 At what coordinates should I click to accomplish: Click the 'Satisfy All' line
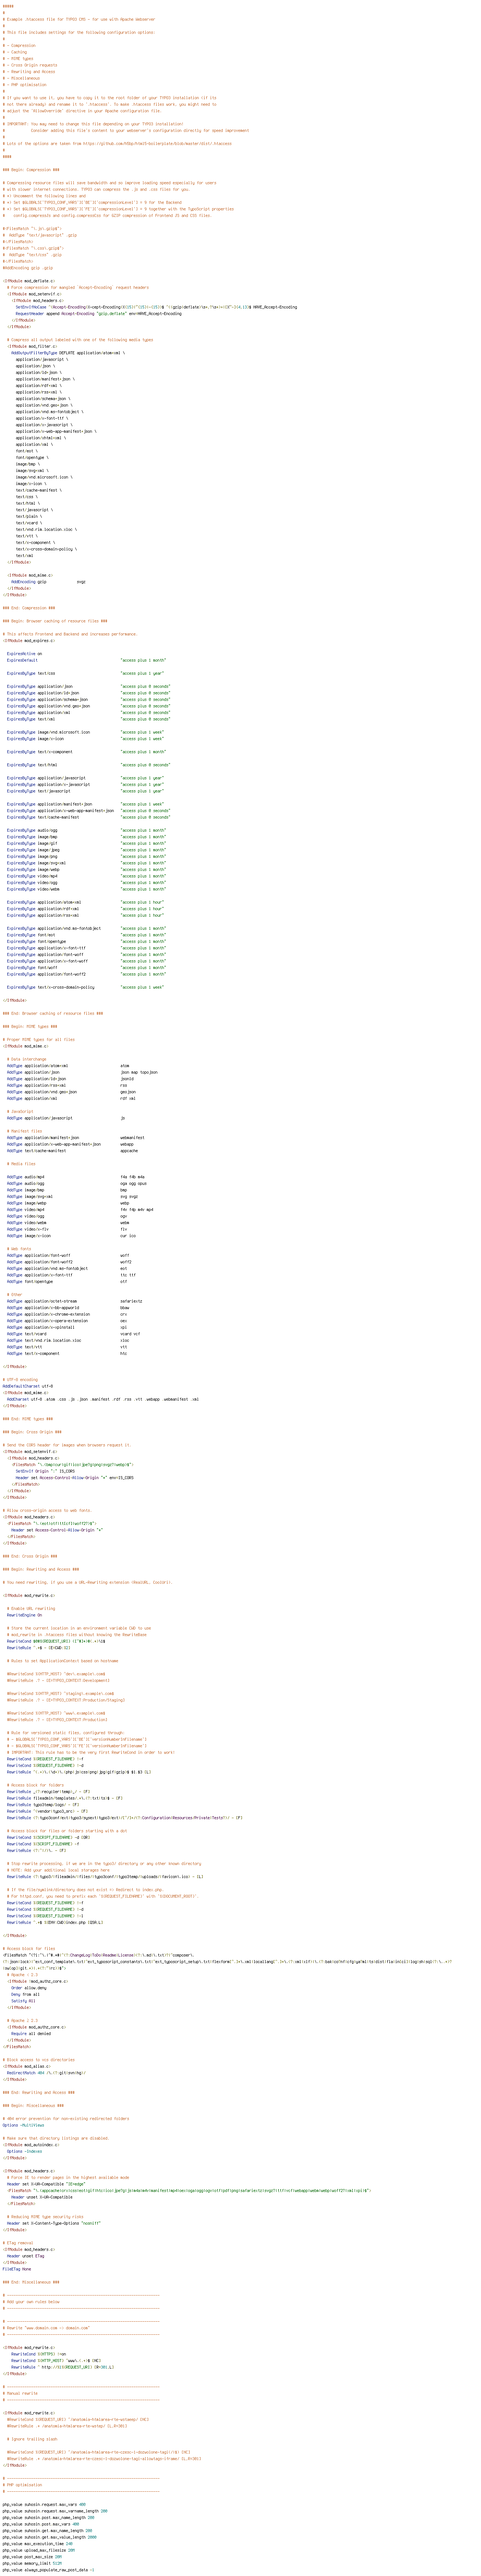click(23, 2000)
